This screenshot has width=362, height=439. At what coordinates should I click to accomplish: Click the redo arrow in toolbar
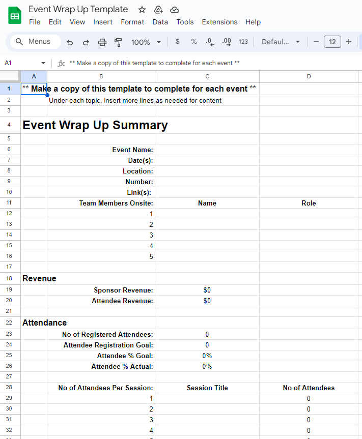(86, 42)
